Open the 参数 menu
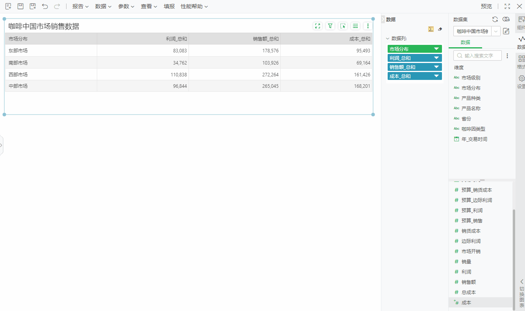The image size is (525, 311). [126, 6]
